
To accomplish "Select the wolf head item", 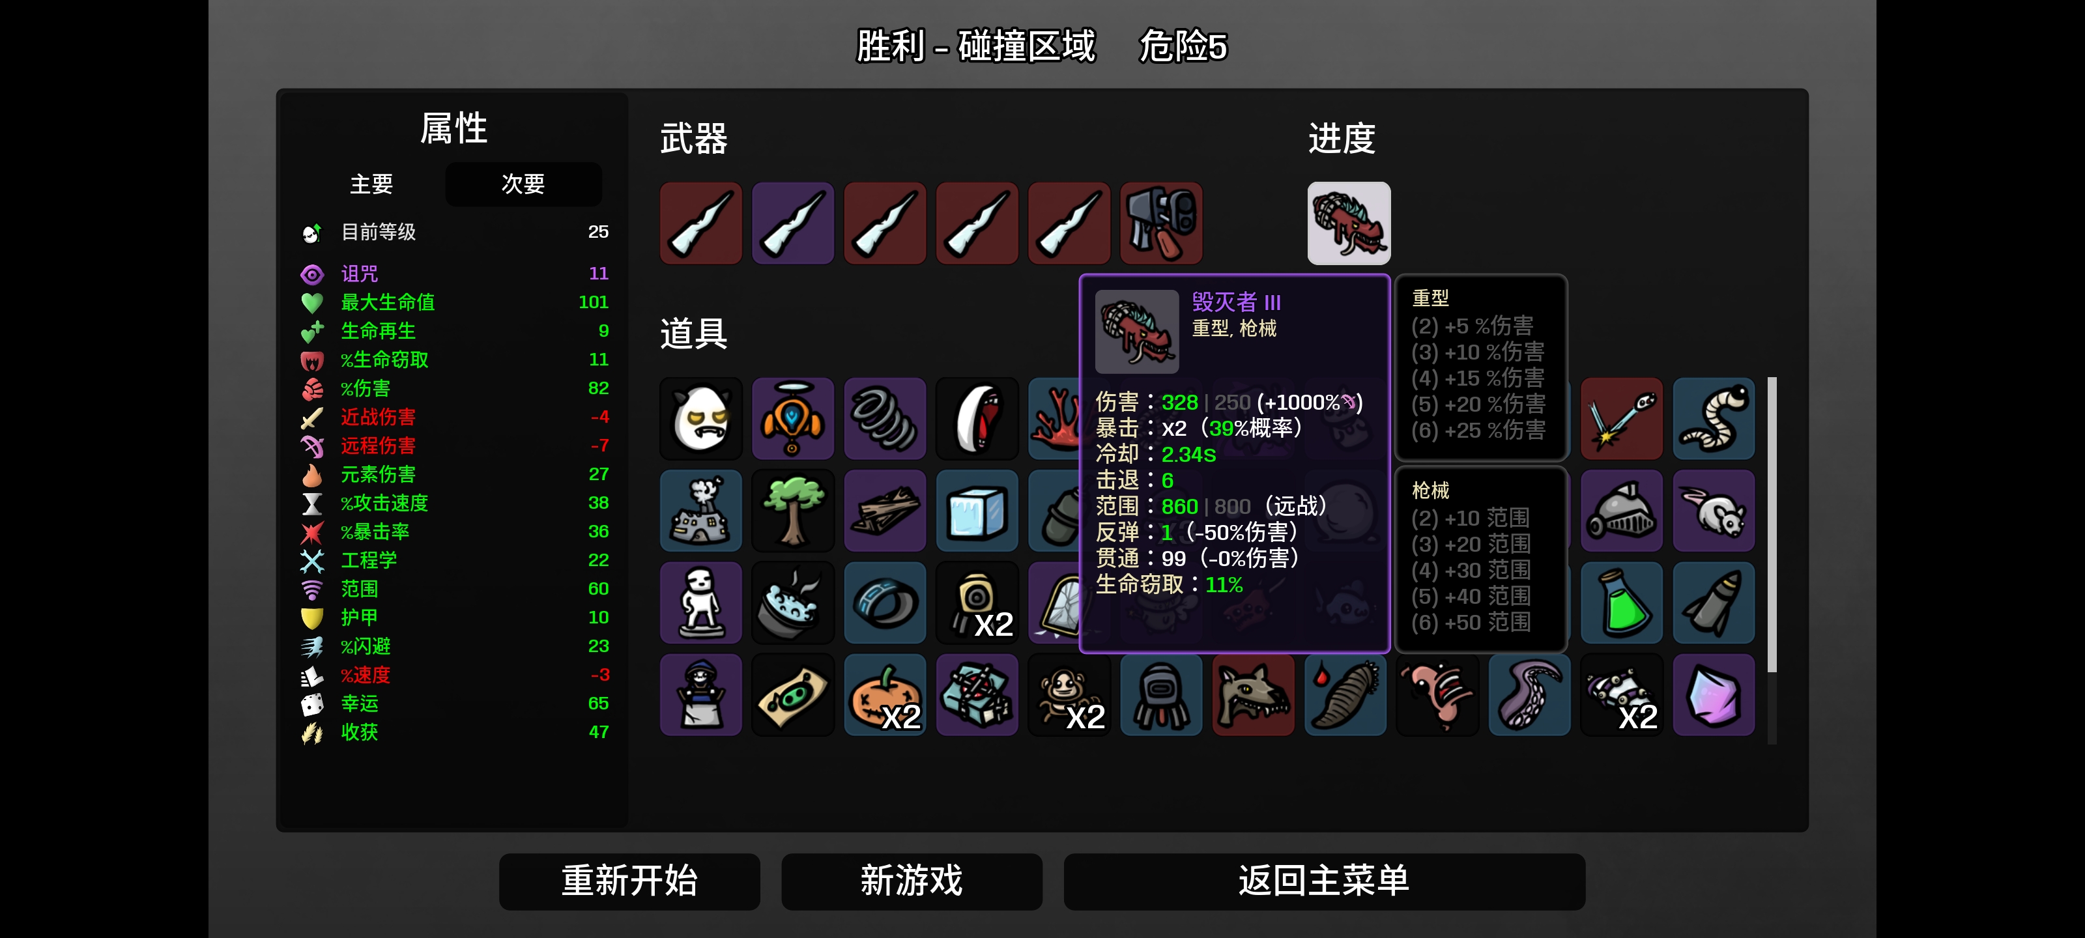I will pyautogui.click(x=1253, y=695).
